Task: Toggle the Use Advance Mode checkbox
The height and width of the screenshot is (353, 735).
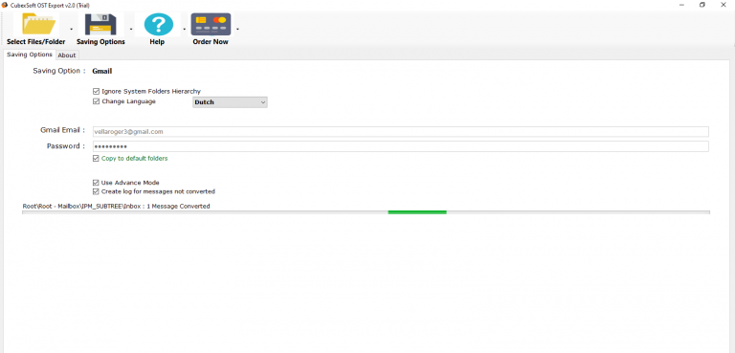Action: 96,183
